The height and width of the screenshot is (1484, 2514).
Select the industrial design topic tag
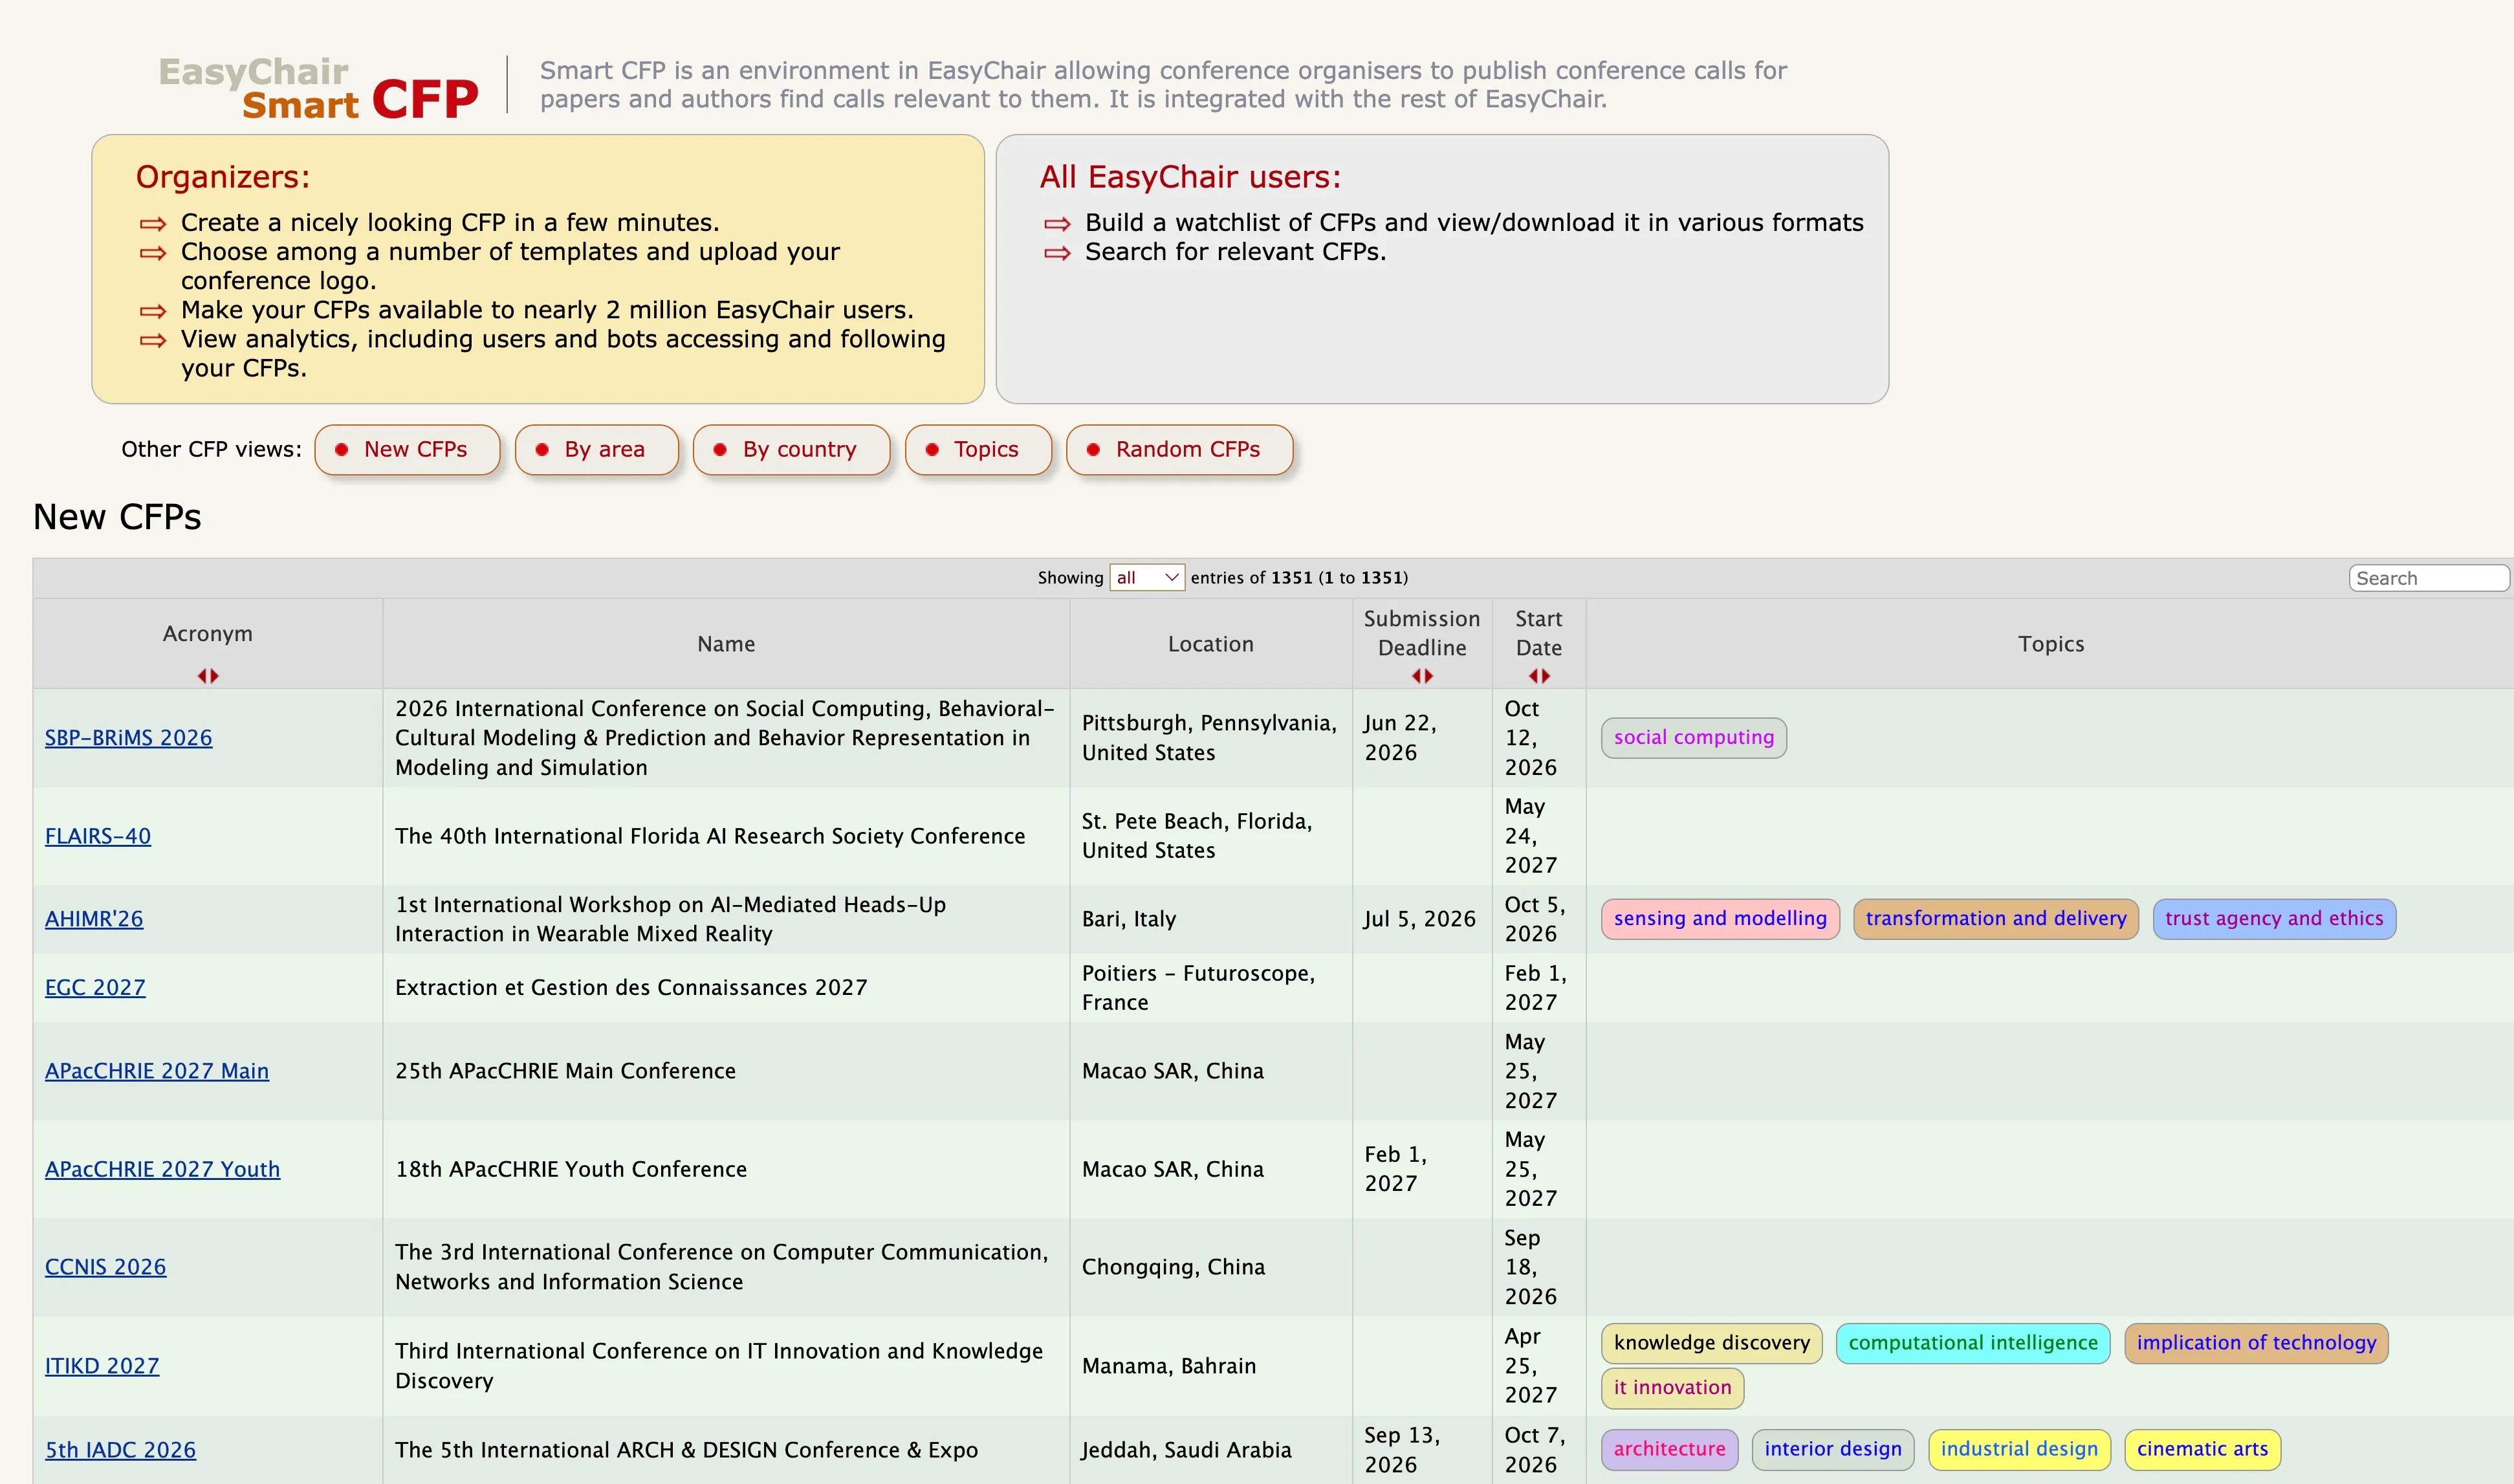pyautogui.click(x=2019, y=1449)
